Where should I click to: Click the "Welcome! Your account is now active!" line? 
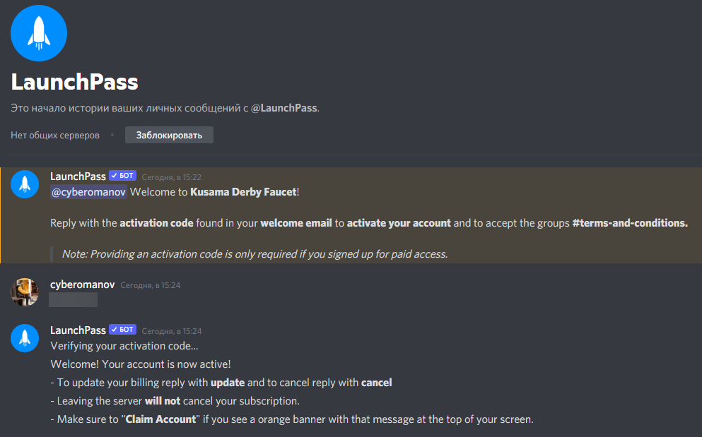[x=141, y=364]
